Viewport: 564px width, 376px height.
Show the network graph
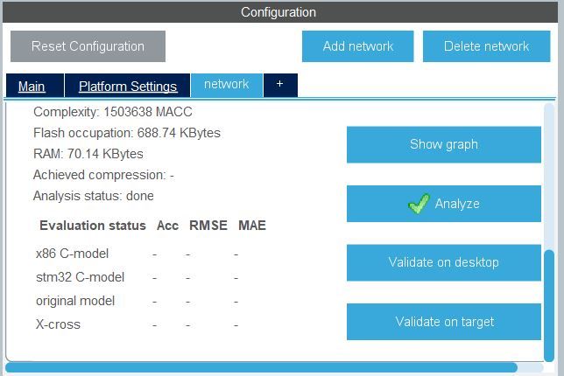(x=444, y=144)
